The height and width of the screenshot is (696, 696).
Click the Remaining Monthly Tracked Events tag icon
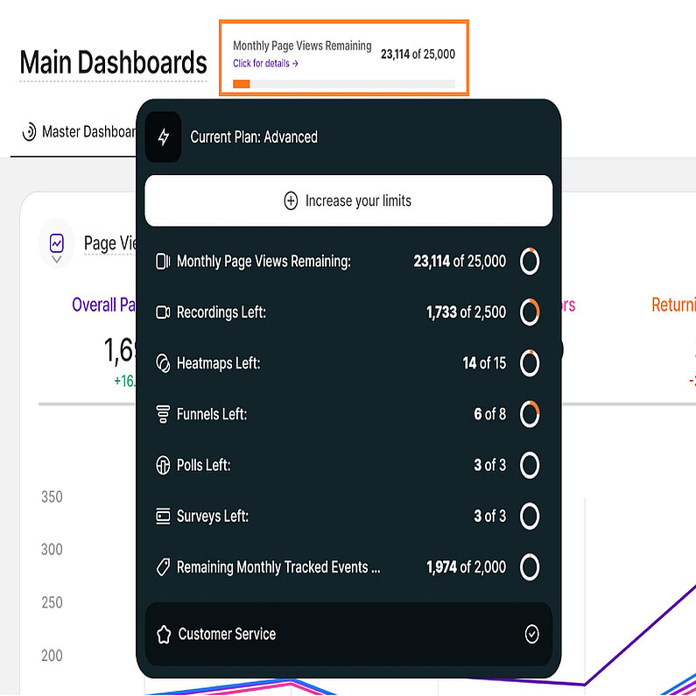[x=162, y=567]
